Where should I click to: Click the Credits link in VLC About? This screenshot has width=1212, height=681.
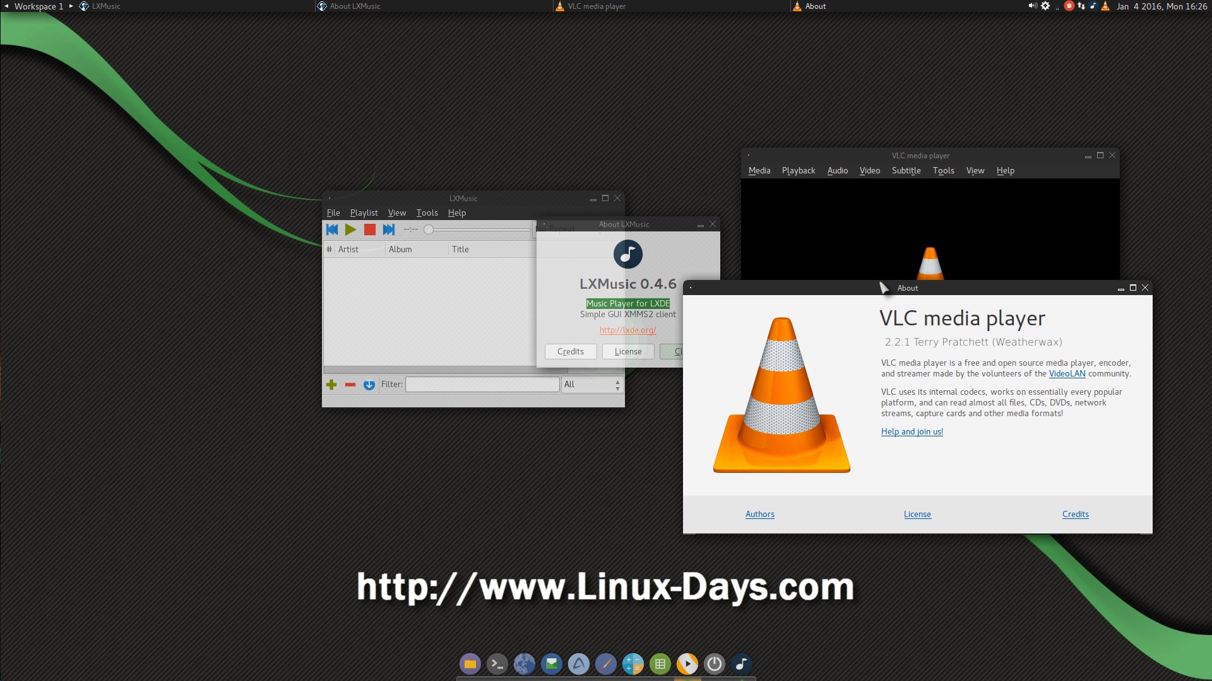coord(1076,514)
